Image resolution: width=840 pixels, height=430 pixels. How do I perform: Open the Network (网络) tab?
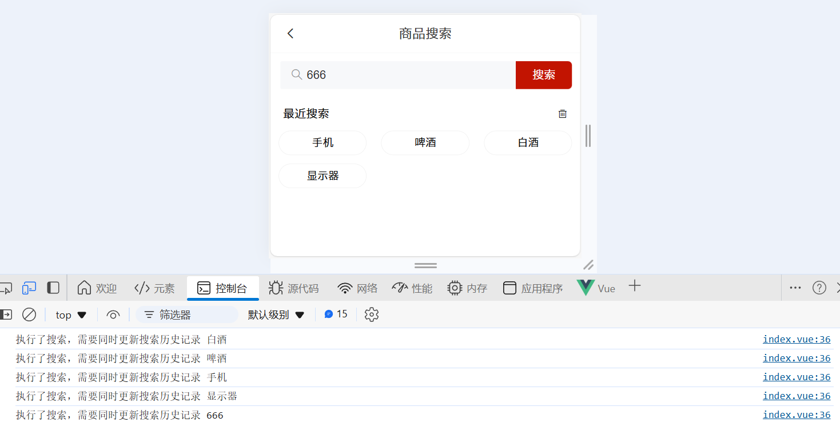358,288
